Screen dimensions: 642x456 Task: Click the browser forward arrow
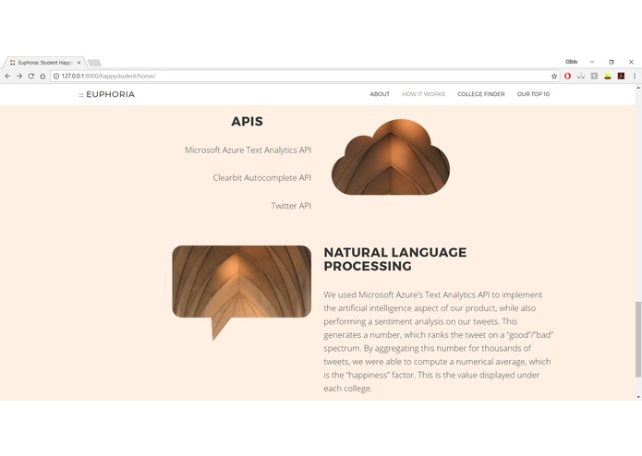[x=19, y=76]
